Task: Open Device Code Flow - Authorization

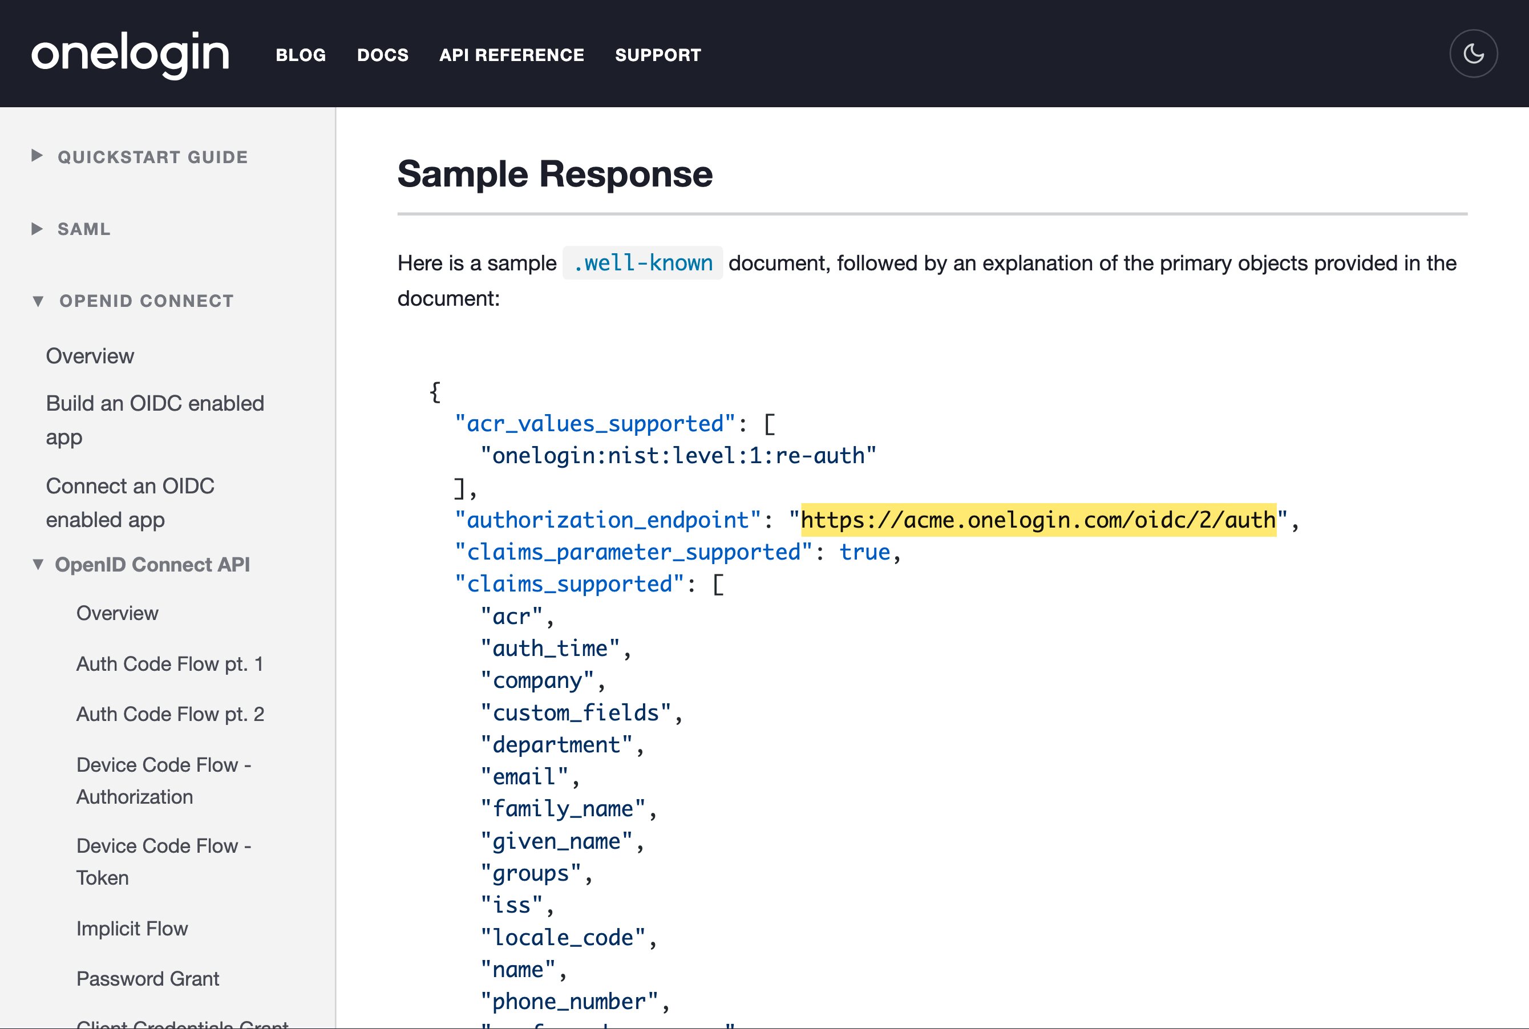Action: tap(164, 781)
